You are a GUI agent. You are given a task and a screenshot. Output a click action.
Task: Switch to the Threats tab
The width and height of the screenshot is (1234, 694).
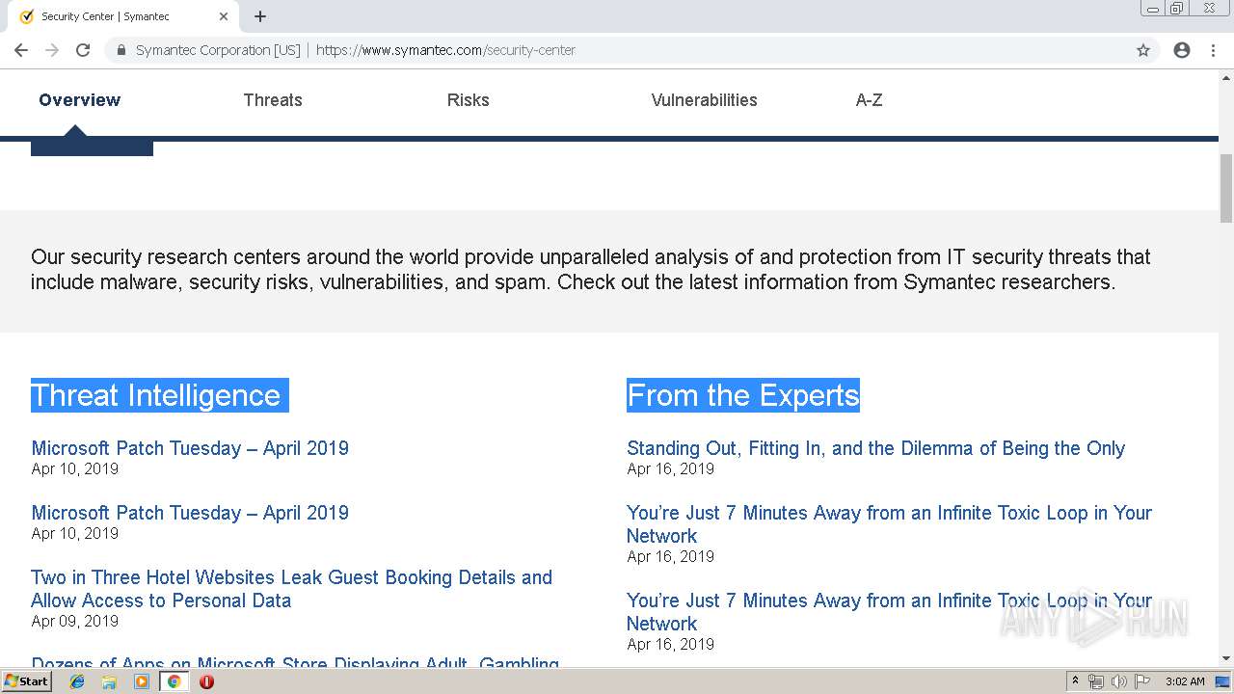[x=273, y=100]
